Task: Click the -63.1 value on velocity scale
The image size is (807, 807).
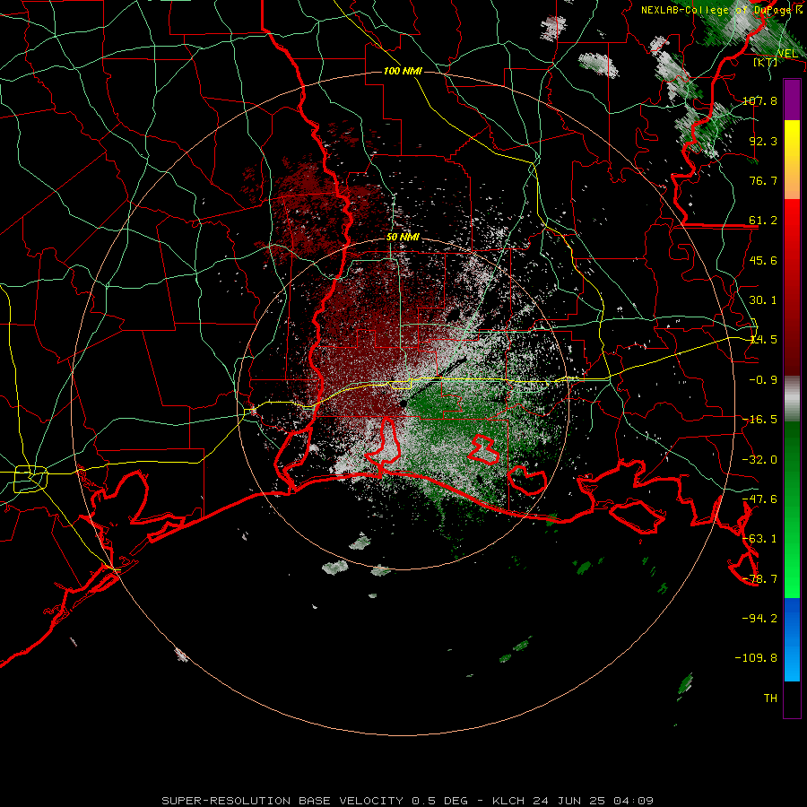Action: click(x=759, y=539)
